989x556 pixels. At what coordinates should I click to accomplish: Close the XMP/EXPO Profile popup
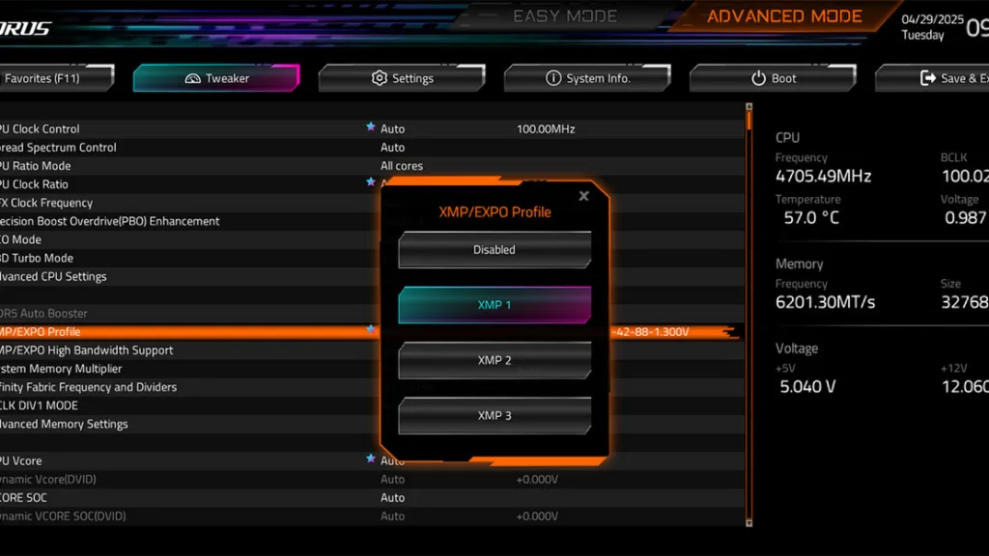point(584,196)
